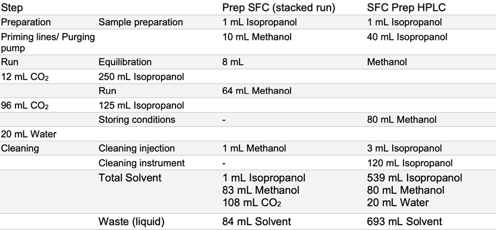Select the 12 mL CO₂ cell

(25, 77)
